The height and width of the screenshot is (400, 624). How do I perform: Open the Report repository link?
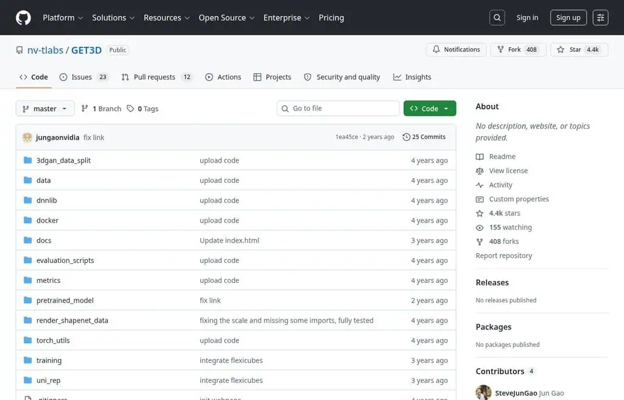click(503, 255)
